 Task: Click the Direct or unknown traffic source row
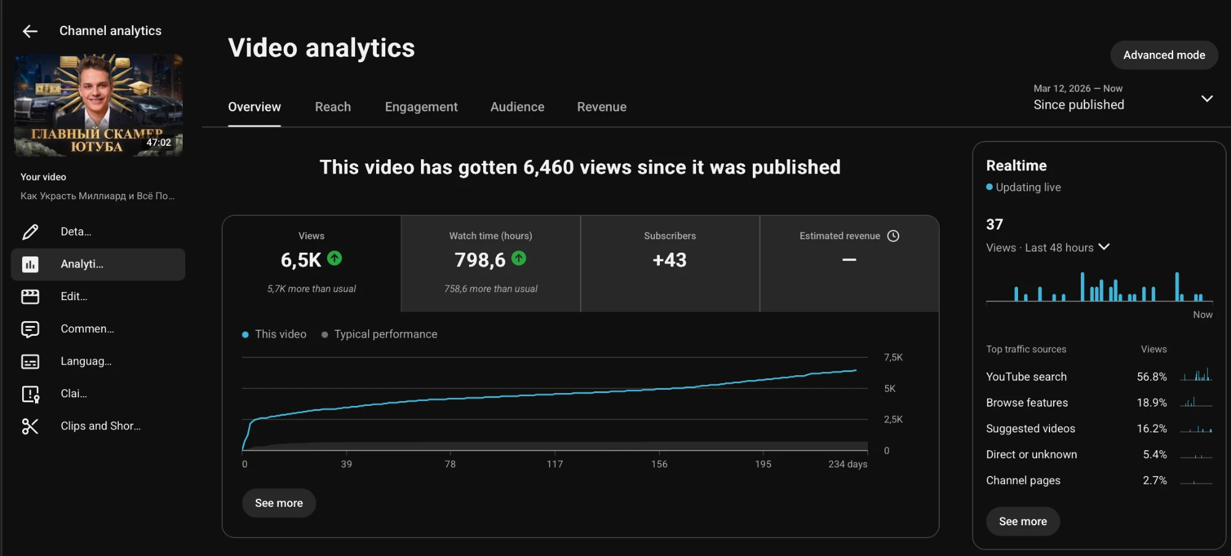1099,454
